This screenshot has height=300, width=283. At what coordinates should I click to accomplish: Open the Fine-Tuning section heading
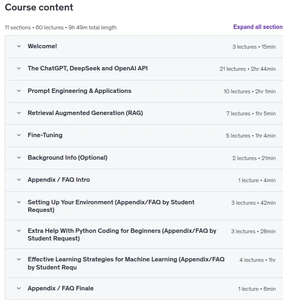point(45,135)
